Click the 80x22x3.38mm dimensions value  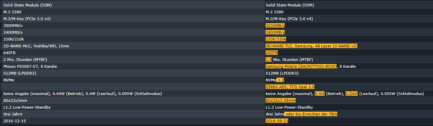[281, 100]
